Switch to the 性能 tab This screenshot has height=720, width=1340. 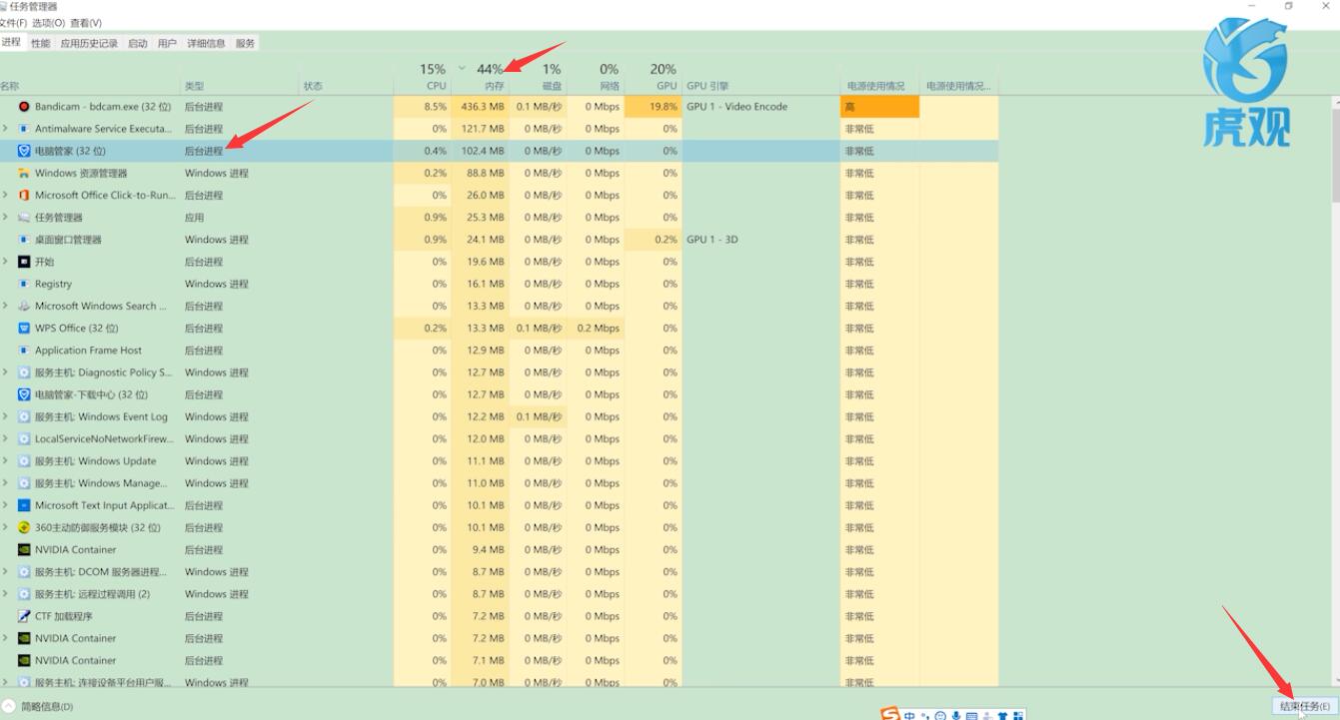tap(40, 43)
